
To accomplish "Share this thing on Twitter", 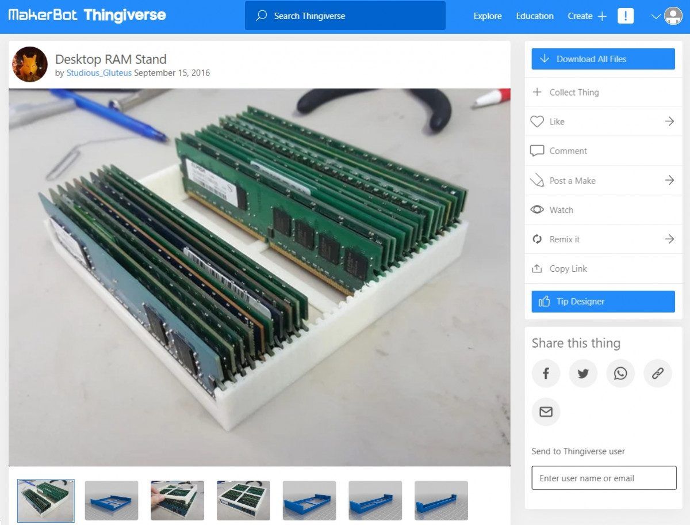I will click(583, 374).
